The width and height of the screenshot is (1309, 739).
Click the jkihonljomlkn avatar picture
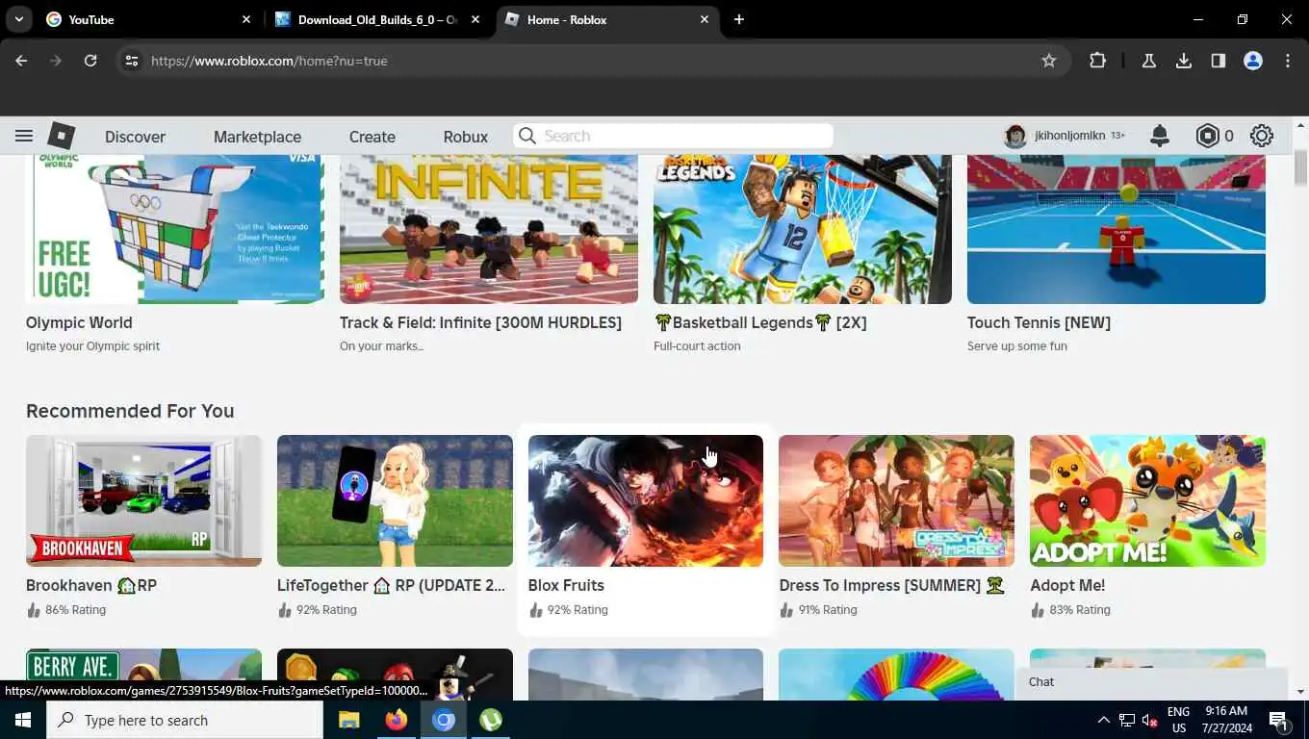click(1014, 136)
